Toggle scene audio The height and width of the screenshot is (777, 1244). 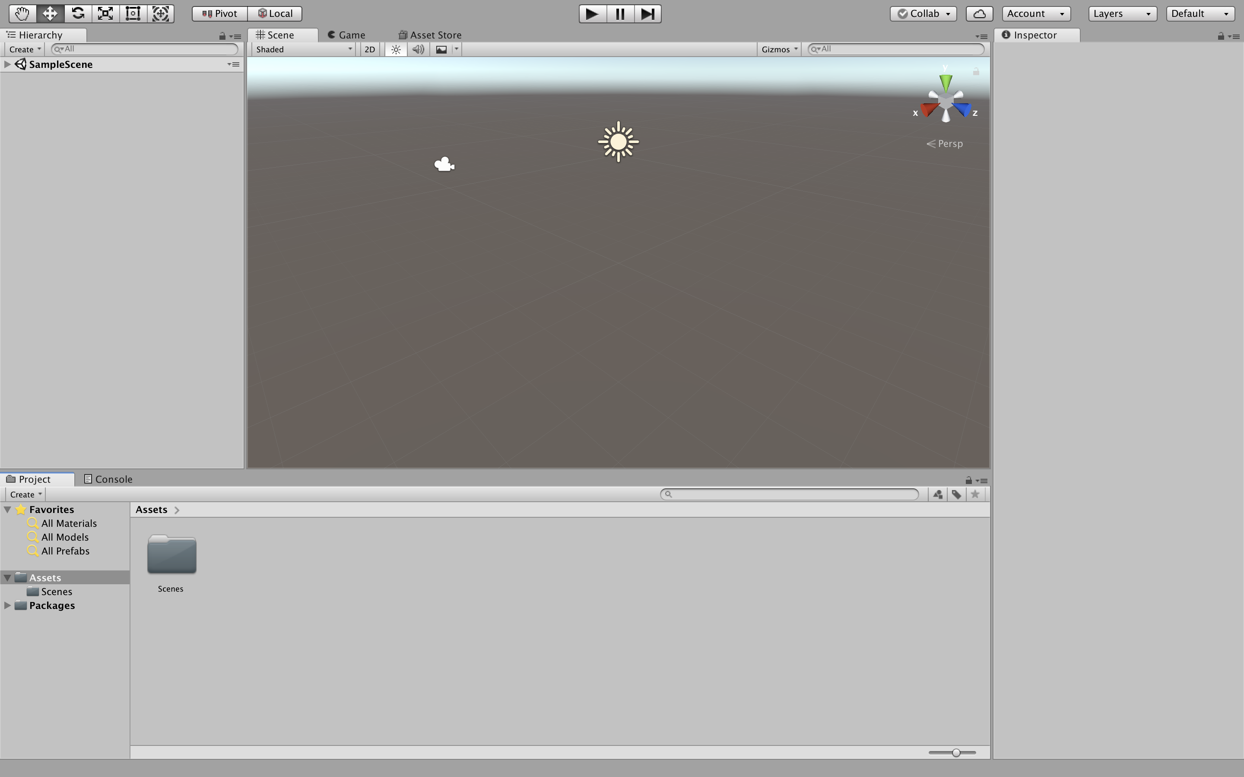pos(419,49)
